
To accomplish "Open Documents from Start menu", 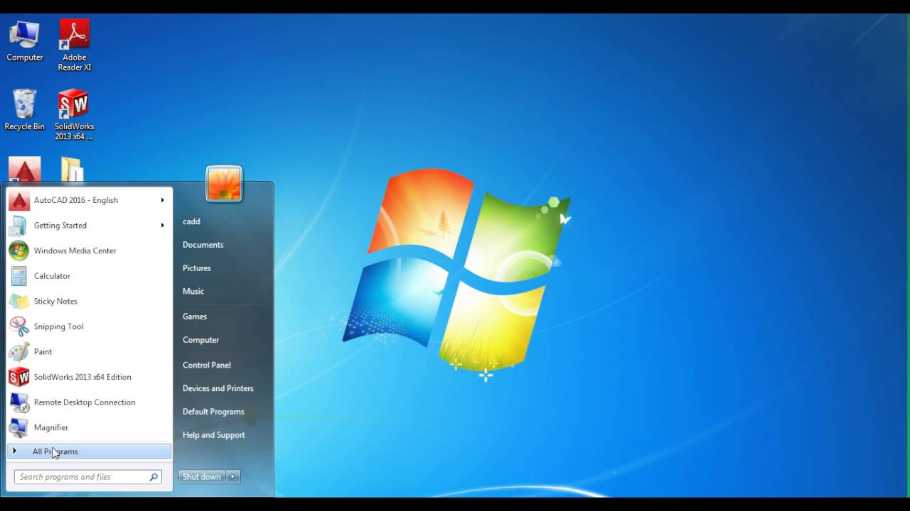I will click(203, 245).
